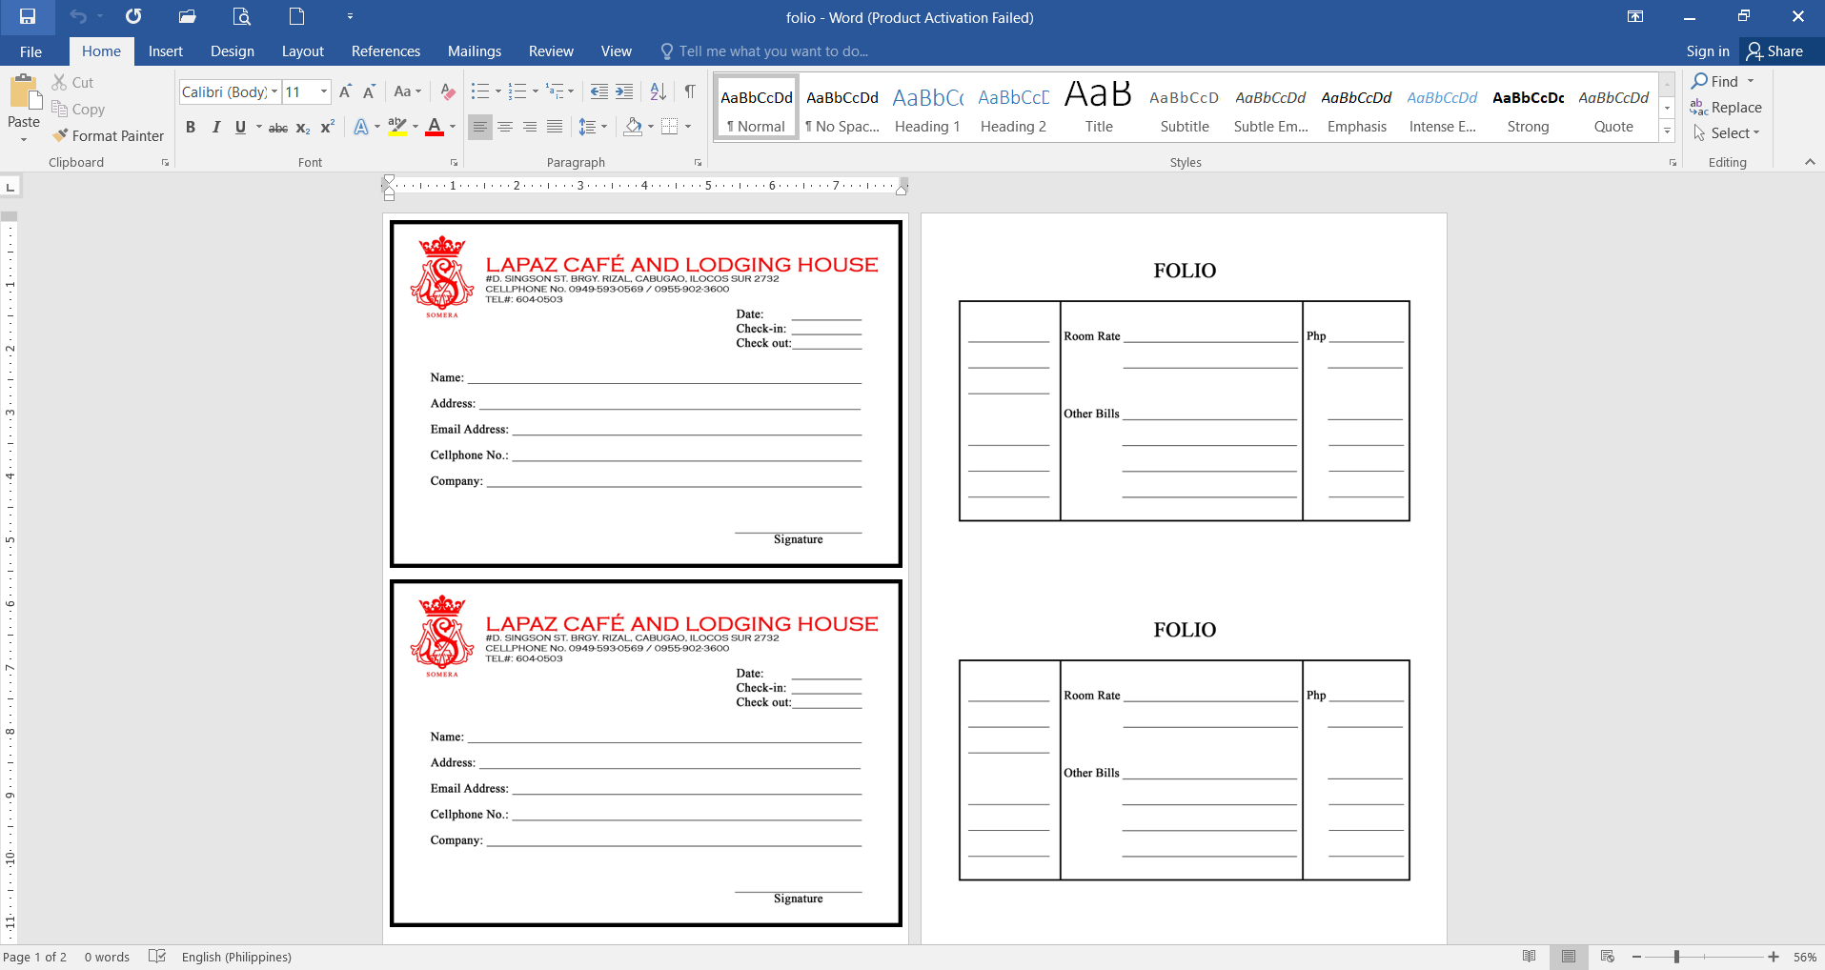This screenshot has height=970, width=1825.
Task: Click the Superscript icon
Action: point(327,128)
